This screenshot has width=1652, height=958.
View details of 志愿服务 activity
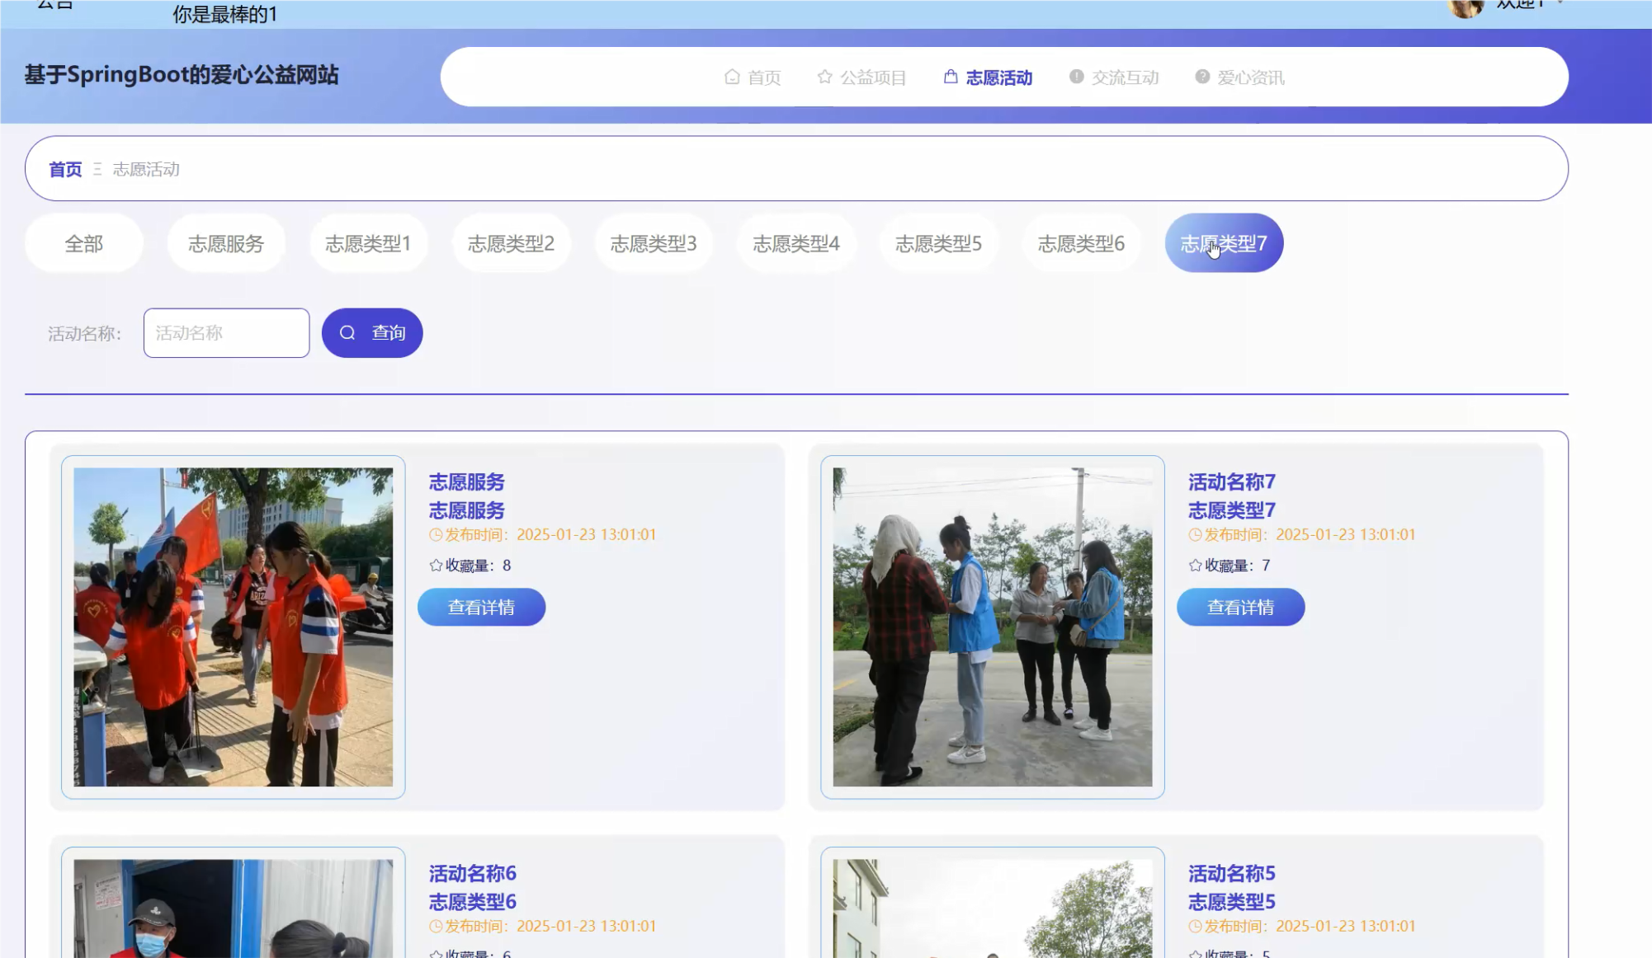click(x=481, y=608)
